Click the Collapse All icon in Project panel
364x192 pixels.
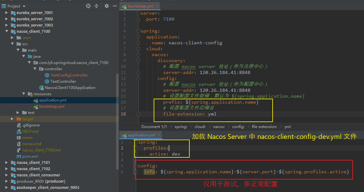[96, 6]
